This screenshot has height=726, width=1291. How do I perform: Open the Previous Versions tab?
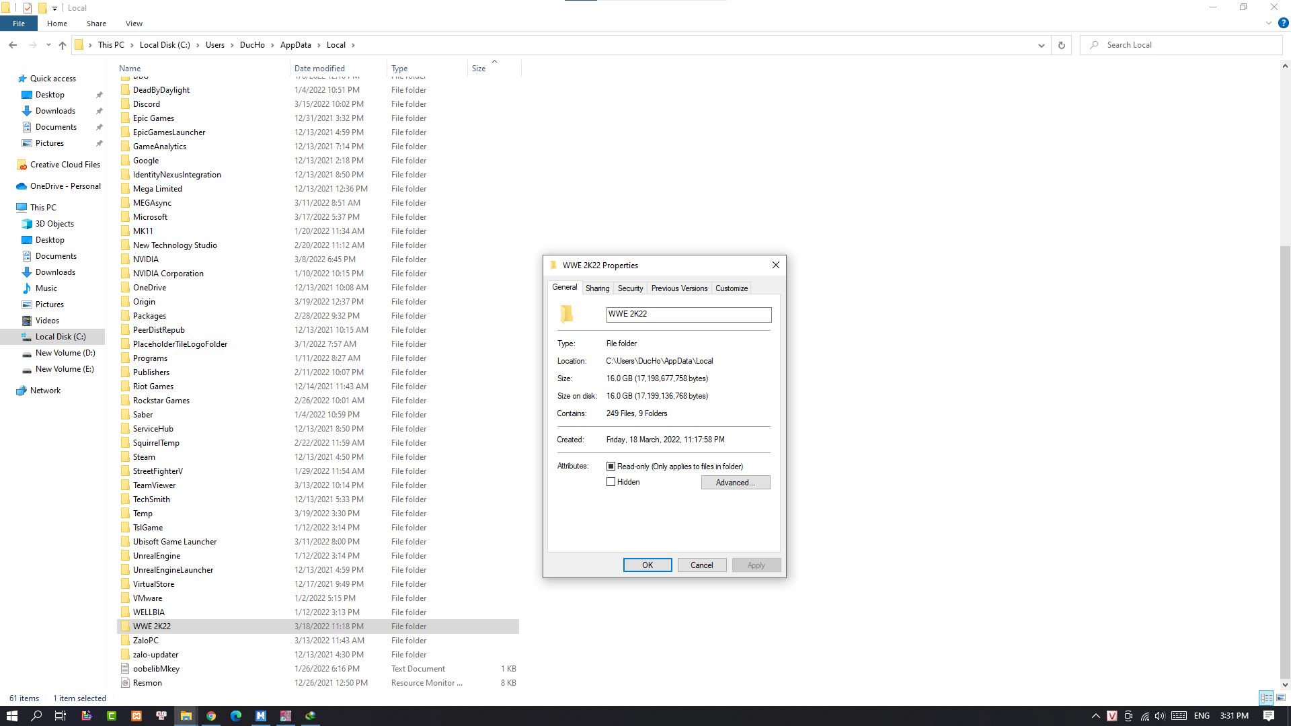click(679, 287)
